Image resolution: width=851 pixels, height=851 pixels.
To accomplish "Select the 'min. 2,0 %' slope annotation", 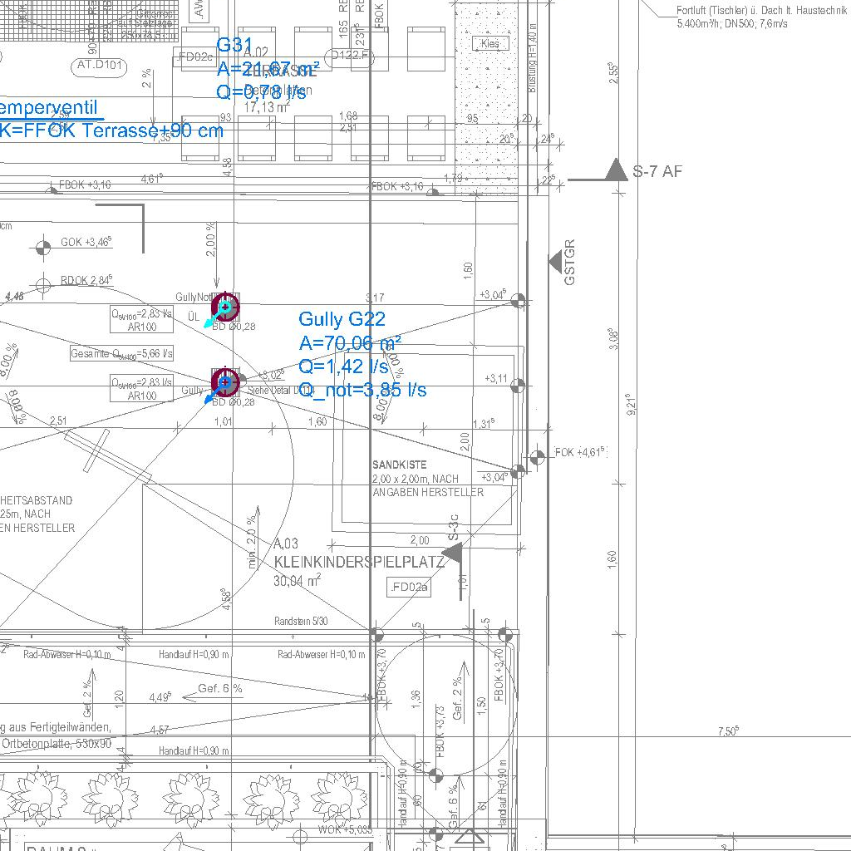I will click(x=251, y=542).
